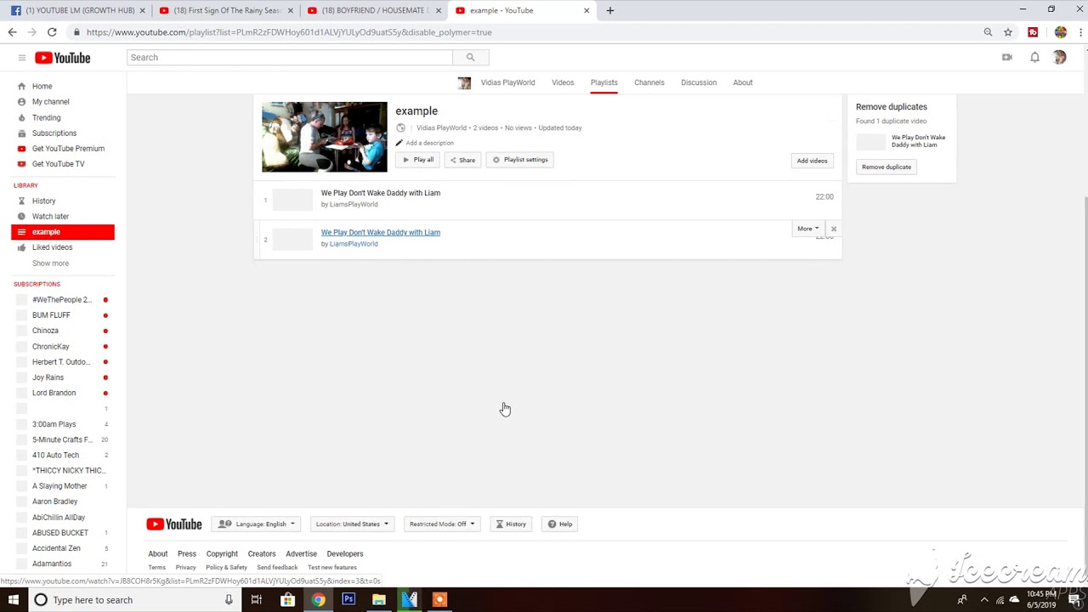Open Photoshop from the taskbar
The width and height of the screenshot is (1088, 612).
click(x=348, y=600)
